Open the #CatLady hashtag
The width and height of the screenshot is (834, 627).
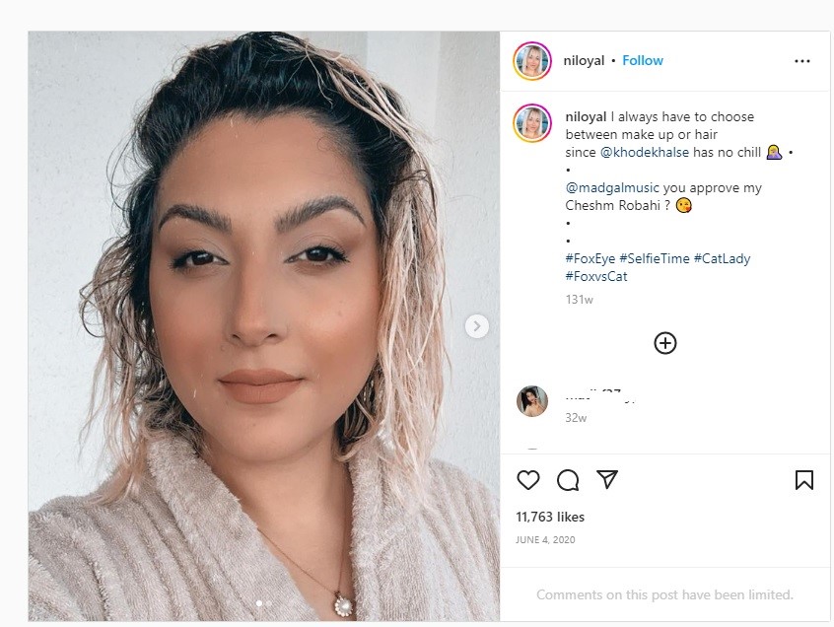(x=722, y=258)
